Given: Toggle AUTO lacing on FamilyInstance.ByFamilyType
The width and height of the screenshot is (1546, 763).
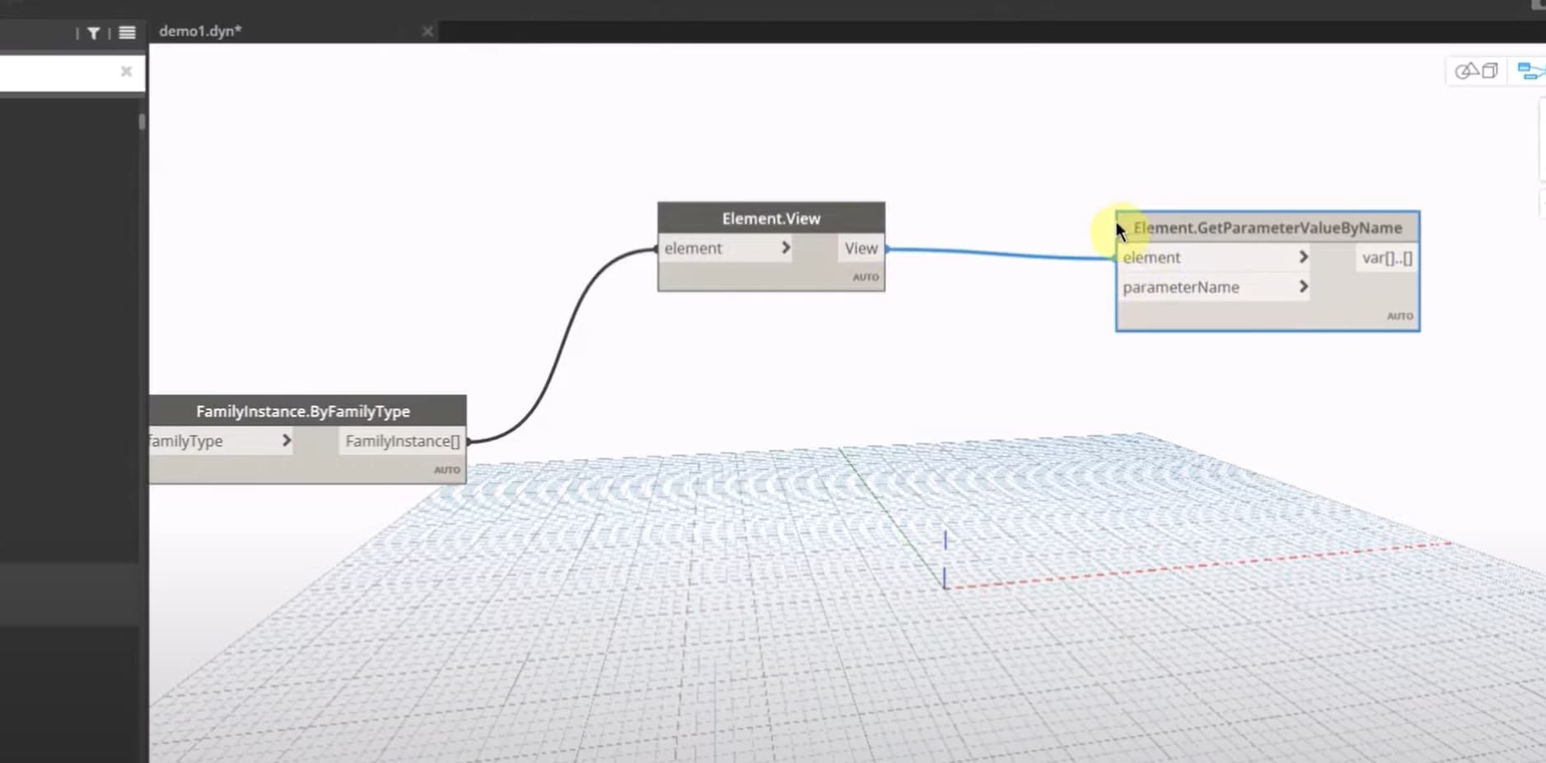Looking at the screenshot, I should (x=446, y=469).
